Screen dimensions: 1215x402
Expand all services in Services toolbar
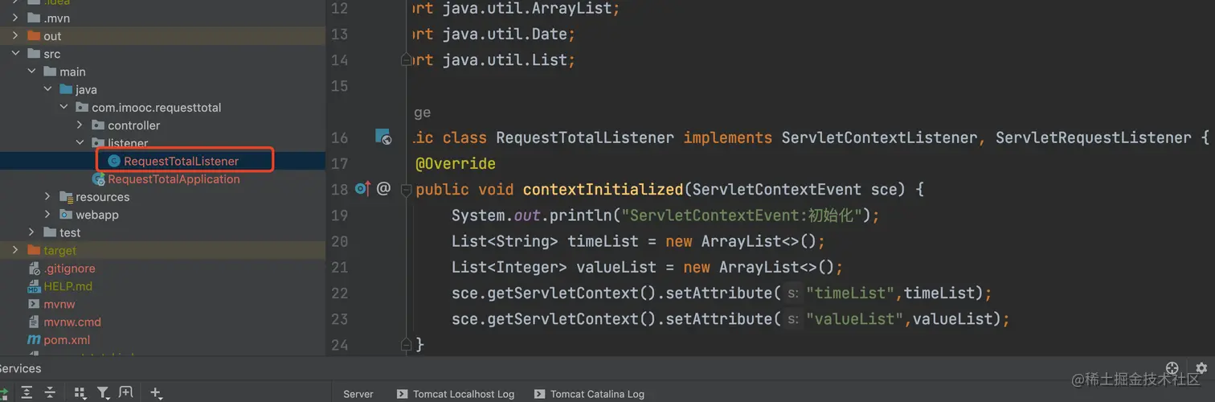pyautogui.click(x=27, y=393)
